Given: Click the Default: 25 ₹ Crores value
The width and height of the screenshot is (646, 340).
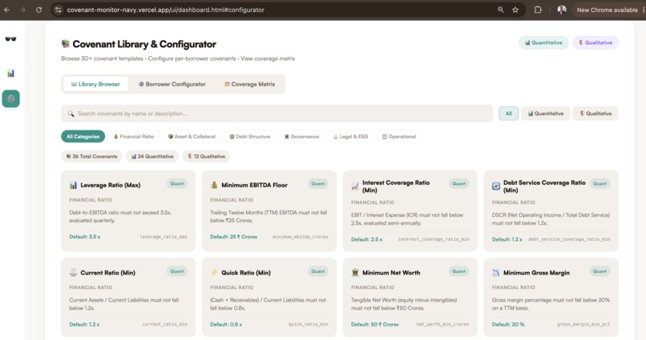Looking at the screenshot, I should pyautogui.click(x=233, y=237).
